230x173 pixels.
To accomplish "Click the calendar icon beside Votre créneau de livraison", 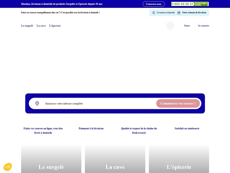I will (x=179, y=13).
